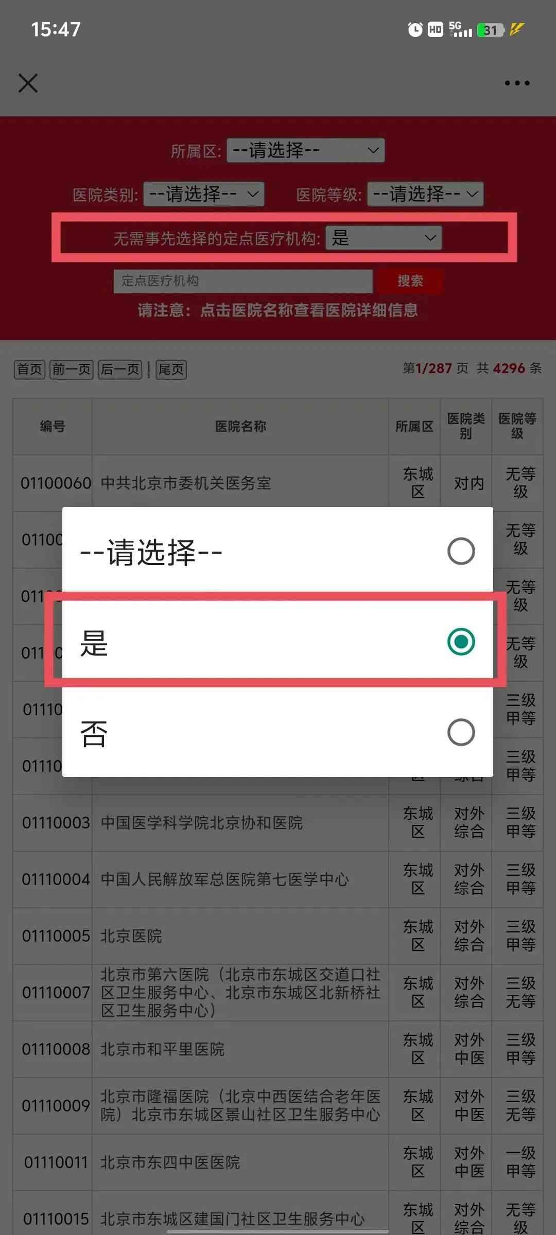Expand the 医院类别 dropdown

204,194
